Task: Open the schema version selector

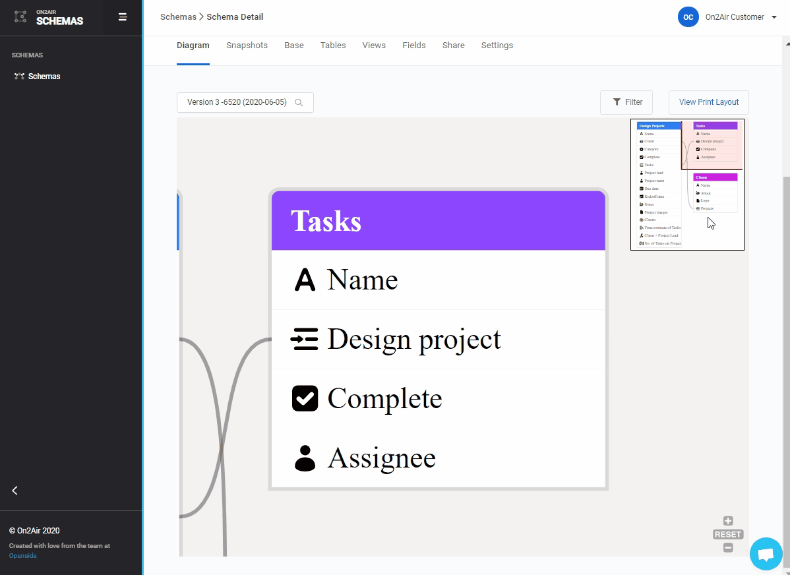Action: click(x=237, y=102)
